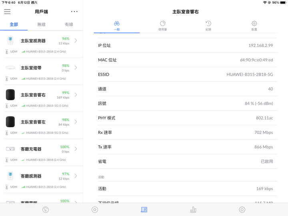Tap the PHY 模式 value 802.11ac

264,118
